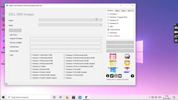Open HeiDoc.net vs. Amazon Full Story link
Screen dimensions: 178x100
tap(117, 79)
